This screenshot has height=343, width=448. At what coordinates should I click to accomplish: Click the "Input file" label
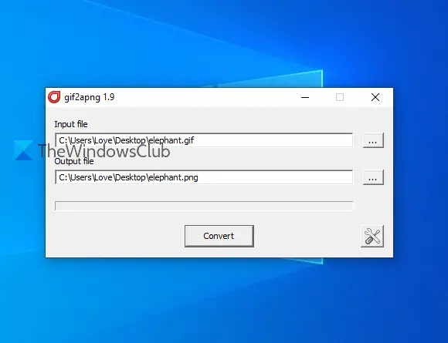(x=71, y=124)
